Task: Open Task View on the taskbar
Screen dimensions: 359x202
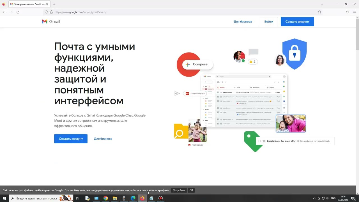Action: click(78, 198)
